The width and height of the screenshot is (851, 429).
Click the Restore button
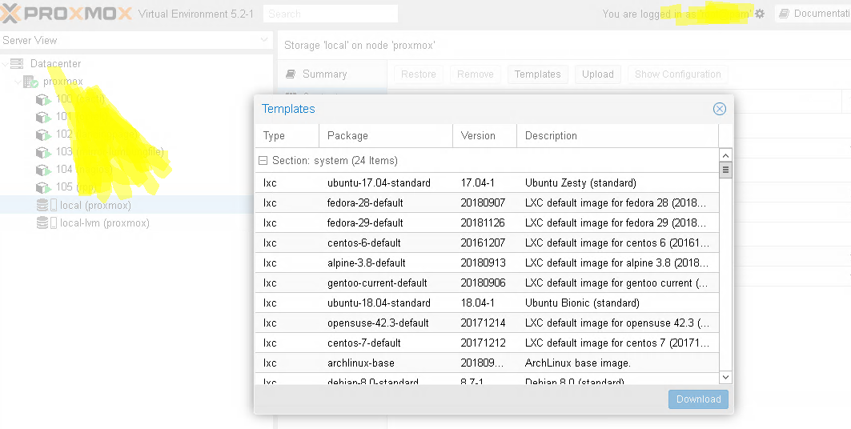tap(419, 74)
